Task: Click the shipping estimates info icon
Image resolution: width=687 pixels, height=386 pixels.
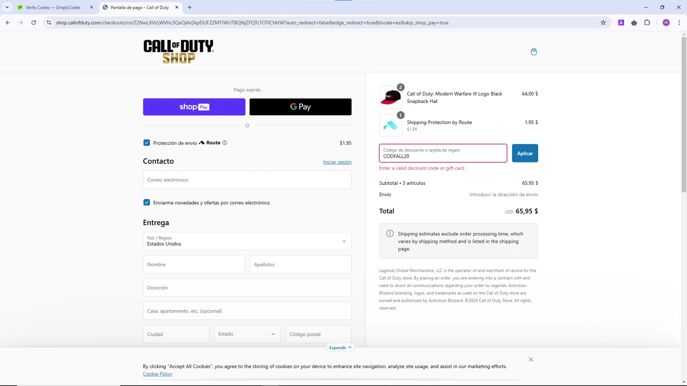Action: pyautogui.click(x=390, y=234)
